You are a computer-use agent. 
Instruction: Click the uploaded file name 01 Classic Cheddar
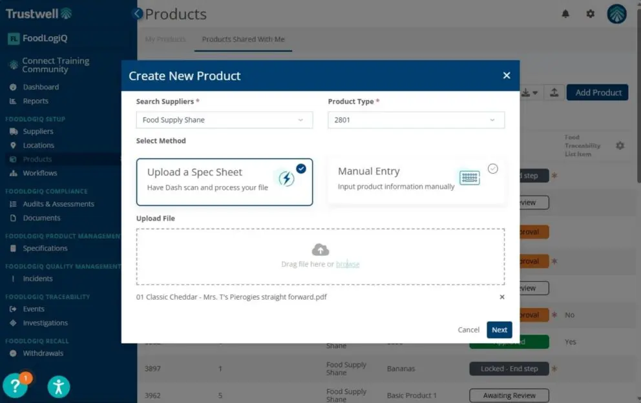(231, 296)
